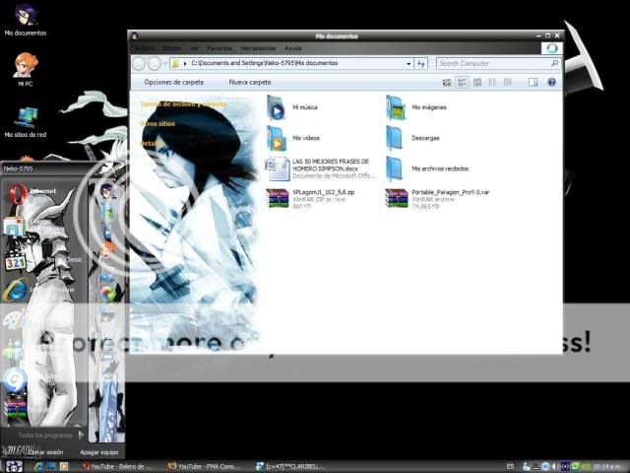The height and width of the screenshot is (473, 630).
Task: Switch to CLARIBELL chat taskbar window
Action: [291, 466]
